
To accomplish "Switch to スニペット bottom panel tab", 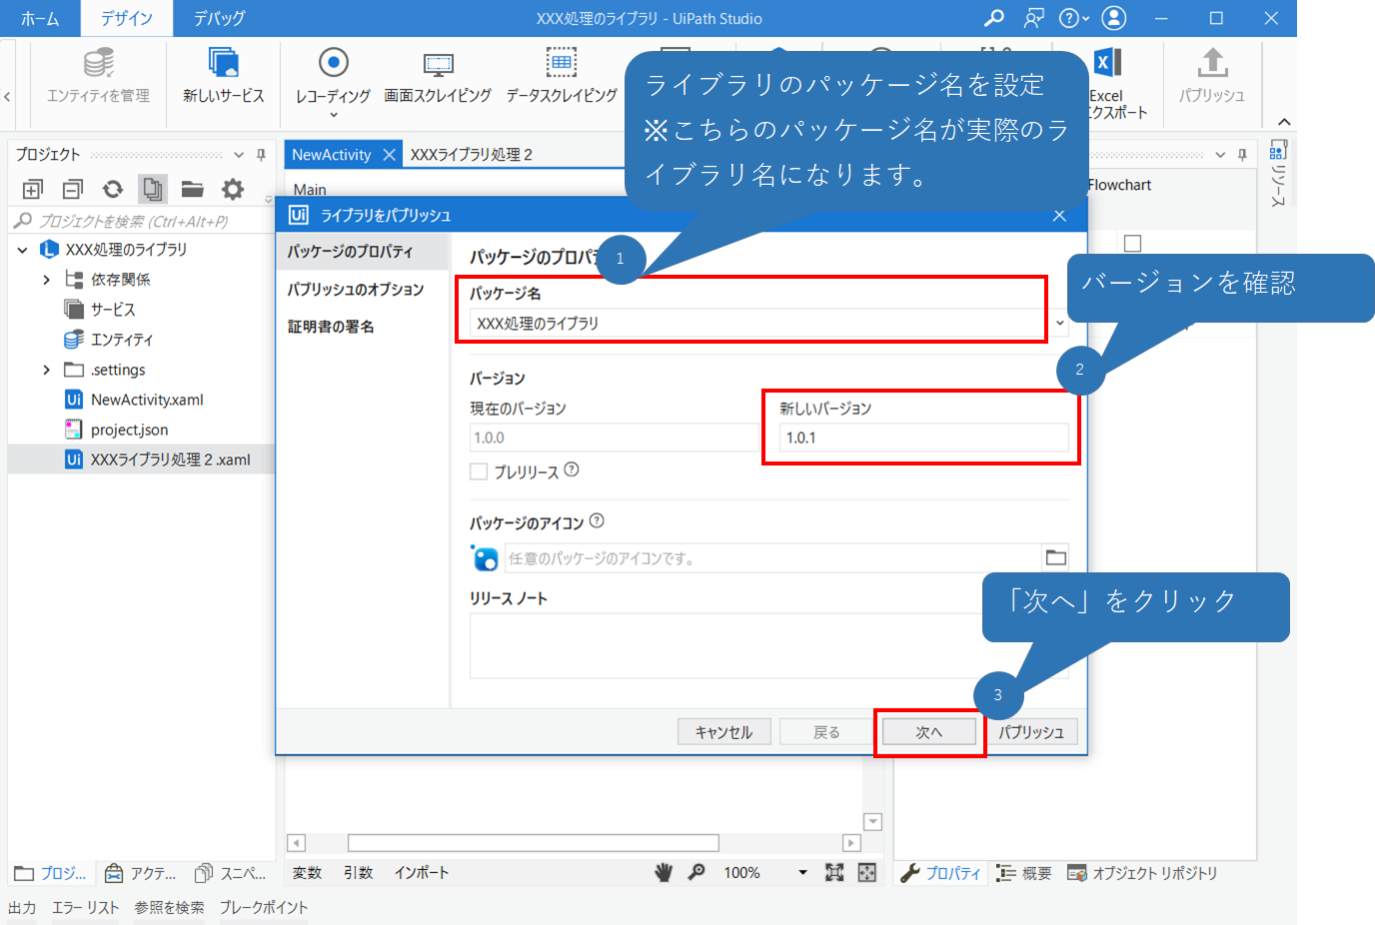I will (231, 874).
